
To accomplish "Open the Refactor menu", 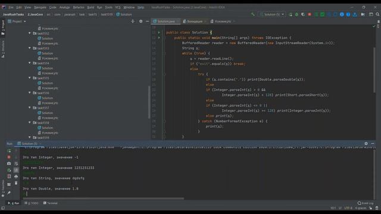I will 79,7.
